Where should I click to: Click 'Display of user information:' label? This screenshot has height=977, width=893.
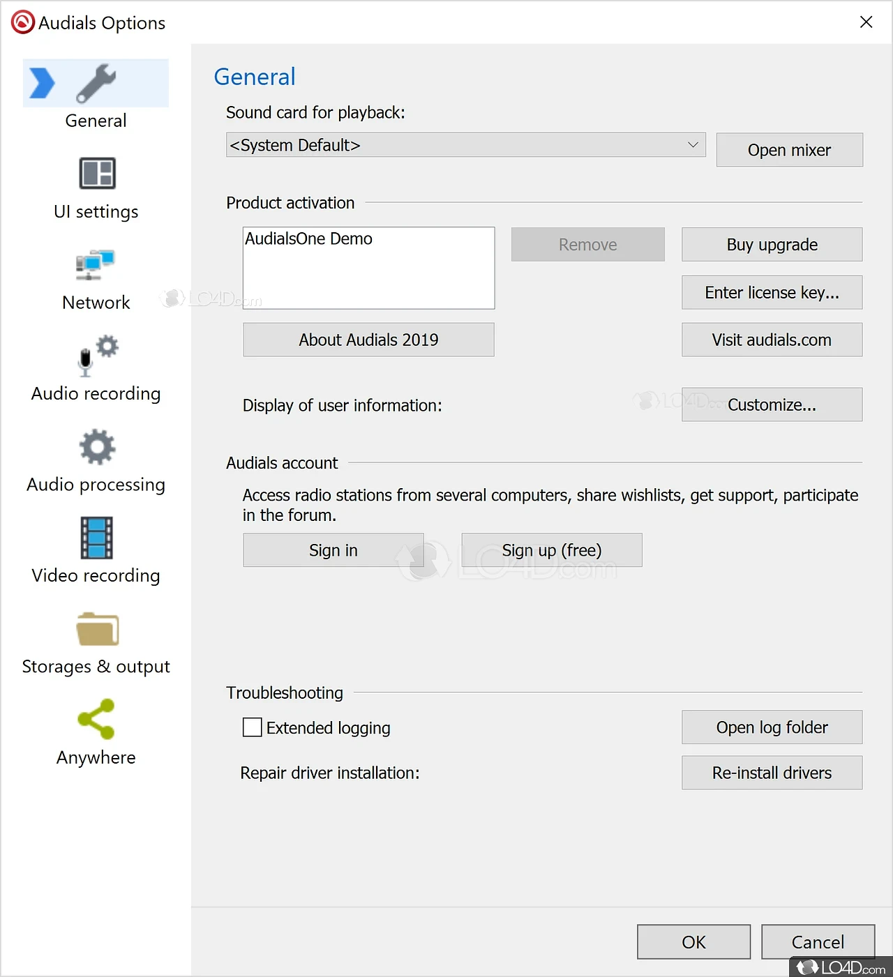(343, 406)
